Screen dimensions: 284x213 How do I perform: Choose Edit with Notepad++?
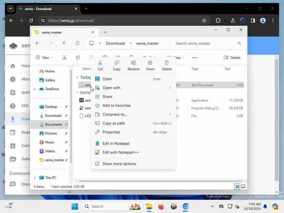click(133, 153)
